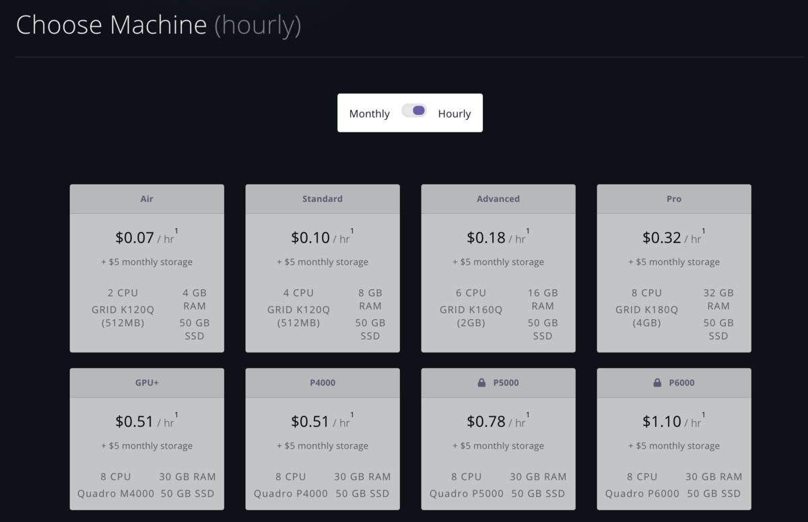
Task: Choose the P4000 machine card header
Action: (x=323, y=383)
